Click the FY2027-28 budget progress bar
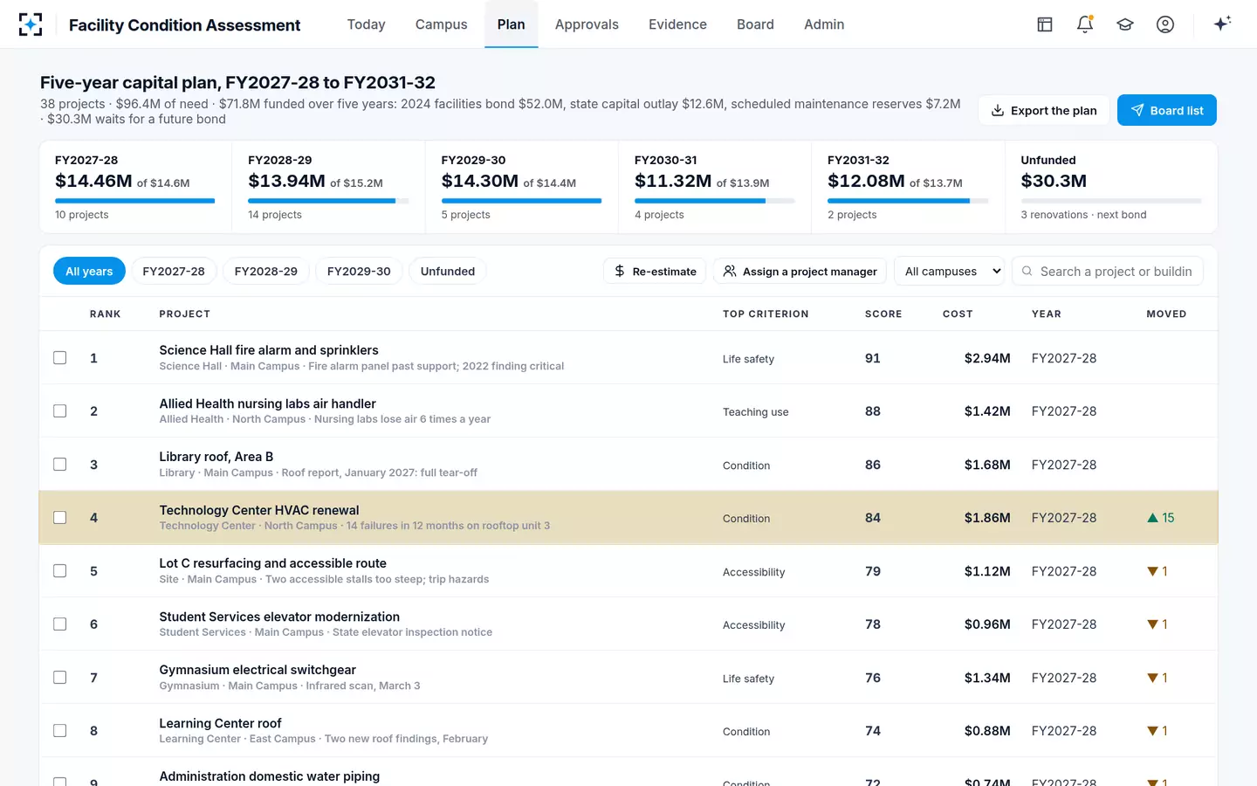The image size is (1257, 786). 134,201
